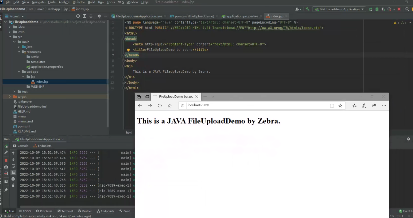The width and height of the screenshot is (413, 218).
Task: Expand the test folder
Action: [14, 92]
